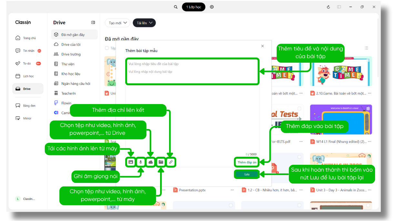
Task: Add a new tab with the plus icon
Action: (x=212, y=7)
